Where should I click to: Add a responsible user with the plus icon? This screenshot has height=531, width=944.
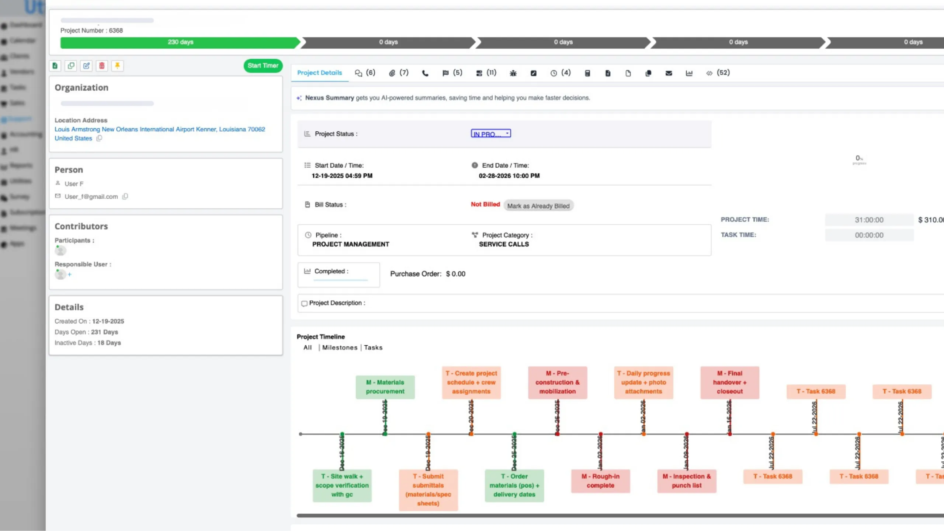(69, 275)
